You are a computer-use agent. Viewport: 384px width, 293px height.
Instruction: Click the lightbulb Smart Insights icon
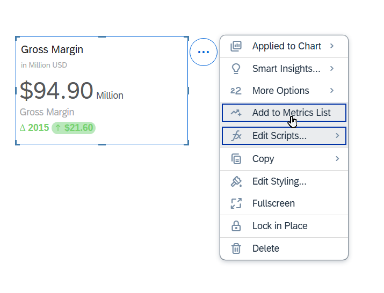coord(236,69)
